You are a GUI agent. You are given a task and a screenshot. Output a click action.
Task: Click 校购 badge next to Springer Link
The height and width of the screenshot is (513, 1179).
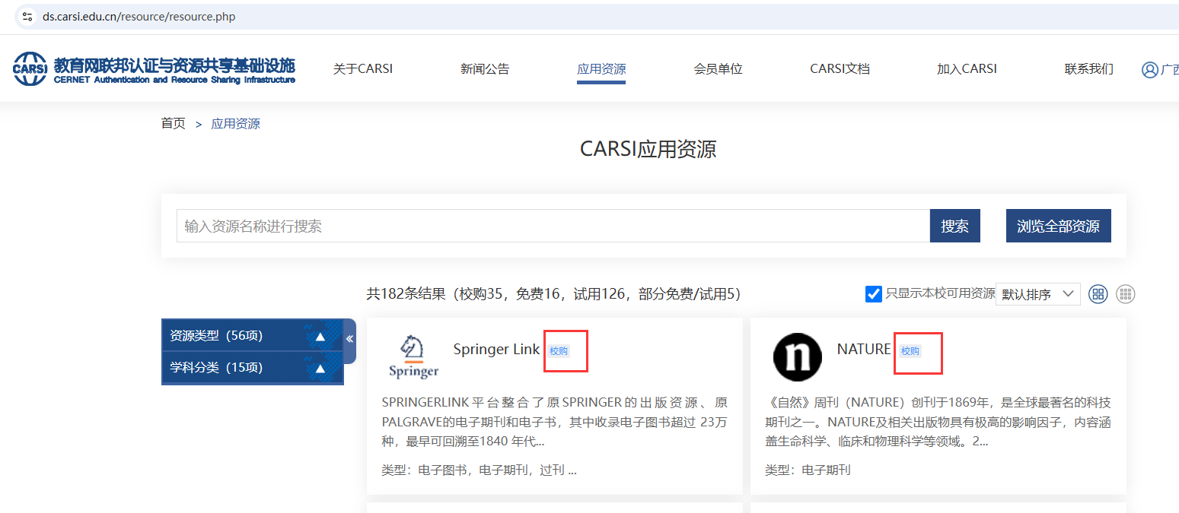coord(559,351)
